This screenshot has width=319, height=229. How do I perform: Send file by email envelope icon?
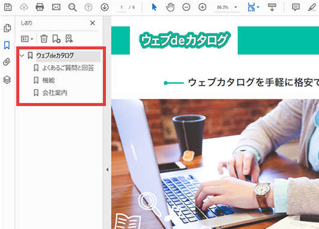click(x=56, y=7)
